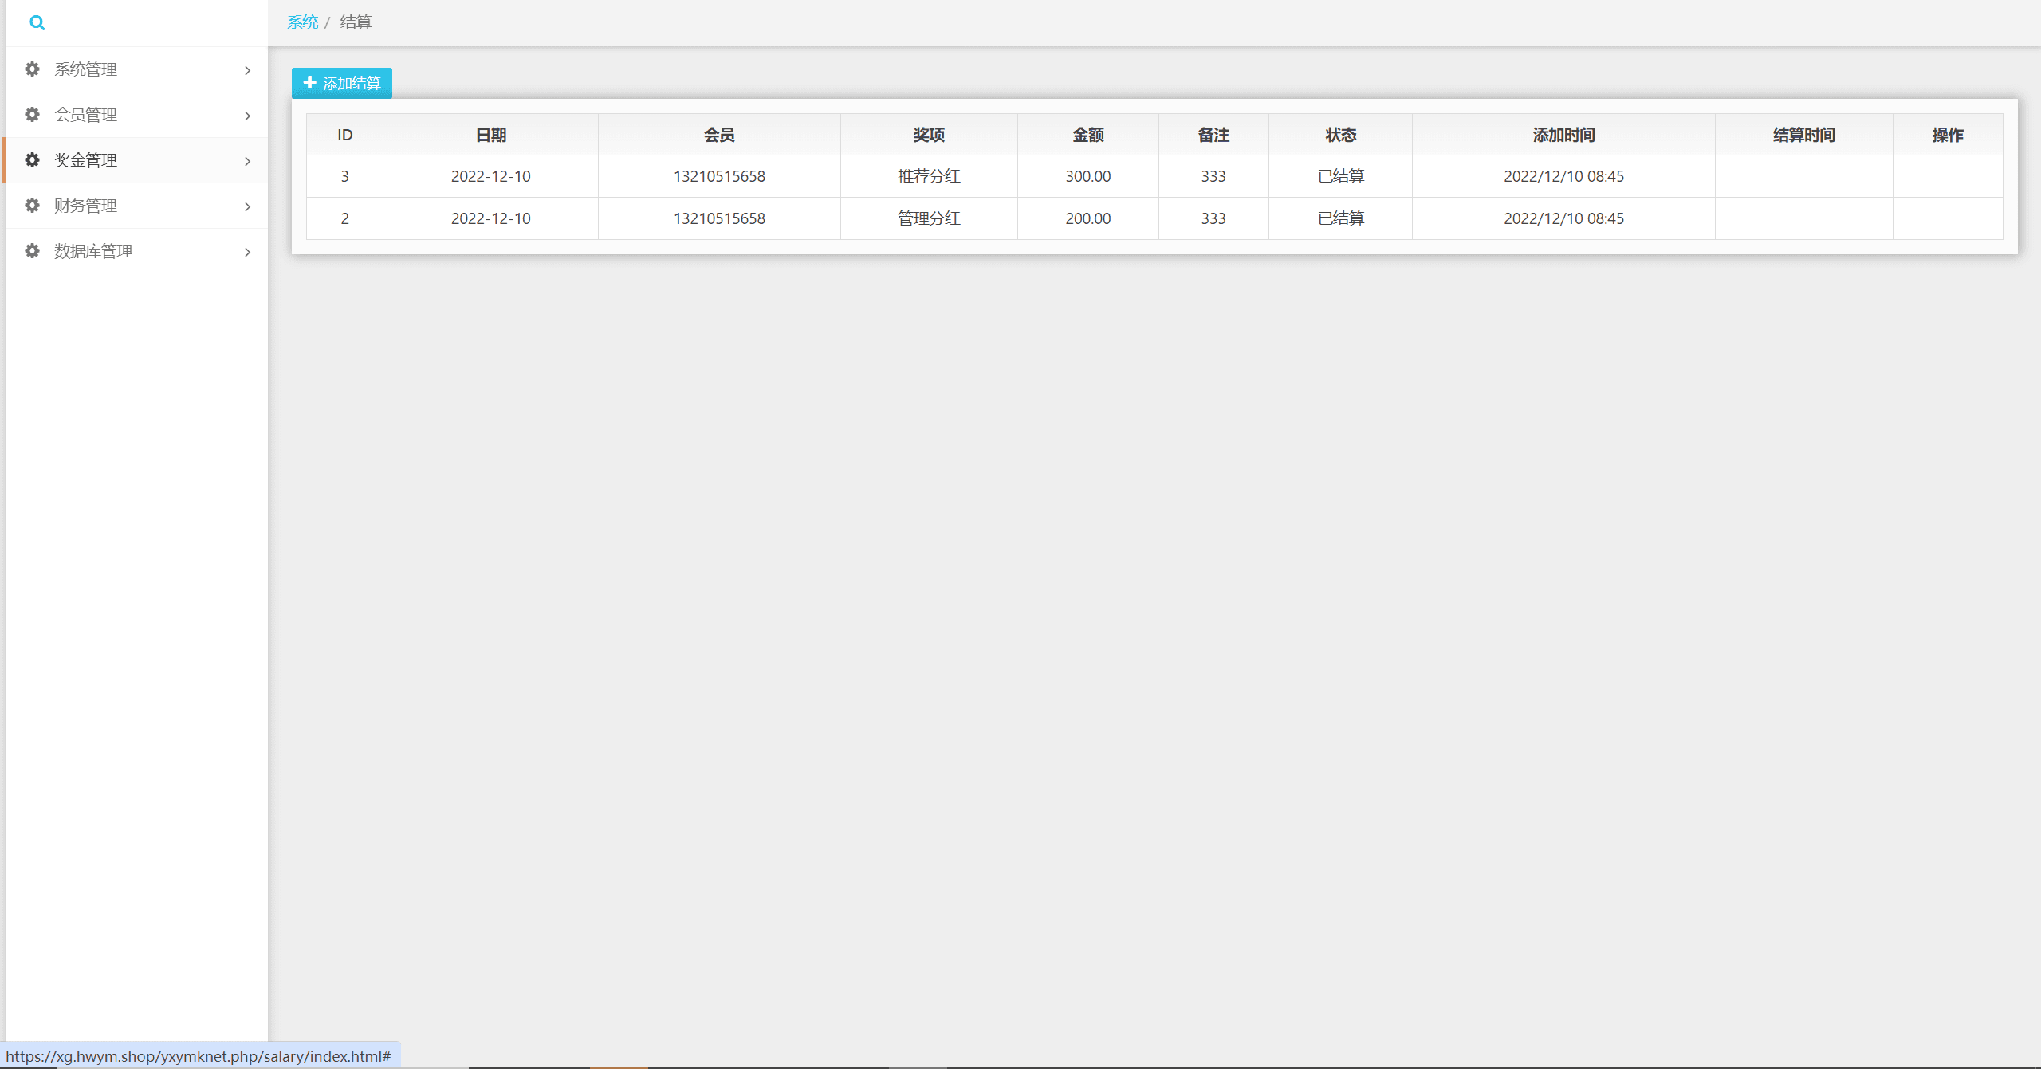Open 会员管理 menu item
Image resolution: width=2041 pixels, height=1069 pixels.
86,115
